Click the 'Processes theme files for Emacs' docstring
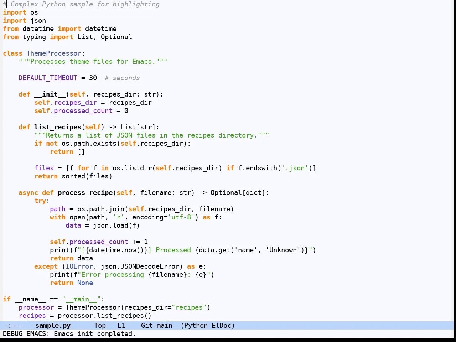456x342 pixels. [x=93, y=62]
